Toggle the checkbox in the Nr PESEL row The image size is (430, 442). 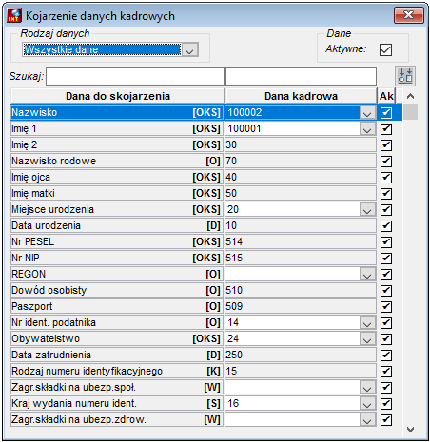[386, 242]
